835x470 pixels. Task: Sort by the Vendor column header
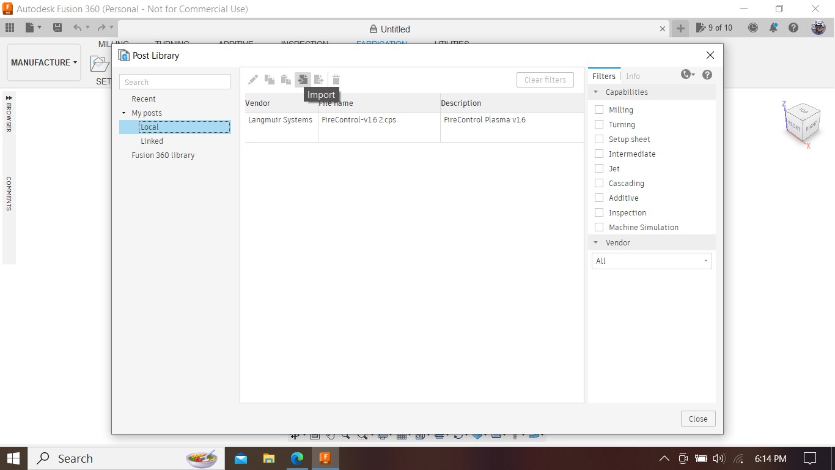[281, 103]
